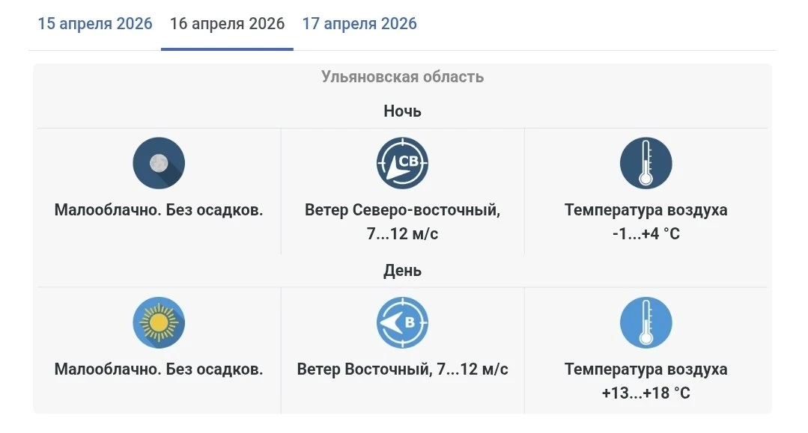Image resolution: width=808 pixels, height=433 pixels.
Task: Click the east wind direction icon
Action: click(x=403, y=323)
